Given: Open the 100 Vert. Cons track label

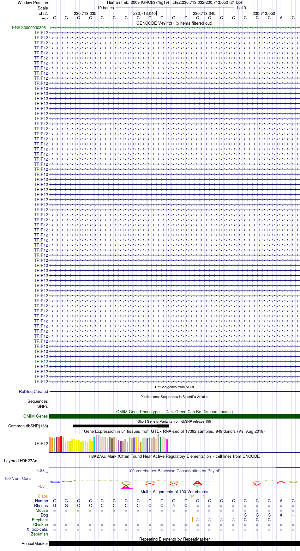Looking at the screenshot, I should 18,479.
